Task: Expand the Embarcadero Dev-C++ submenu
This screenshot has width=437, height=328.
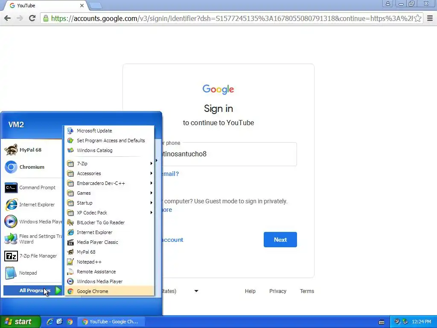Action: pos(109,183)
